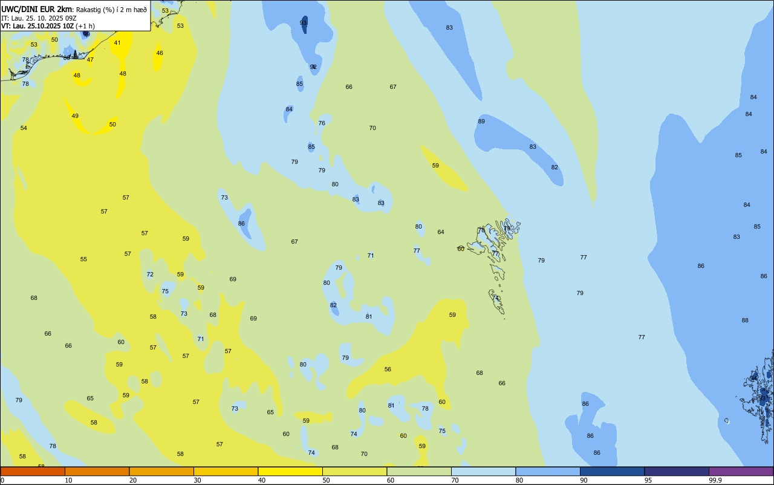
Task: Select the amber 20–30 legend swatch
Action: pos(161,471)
